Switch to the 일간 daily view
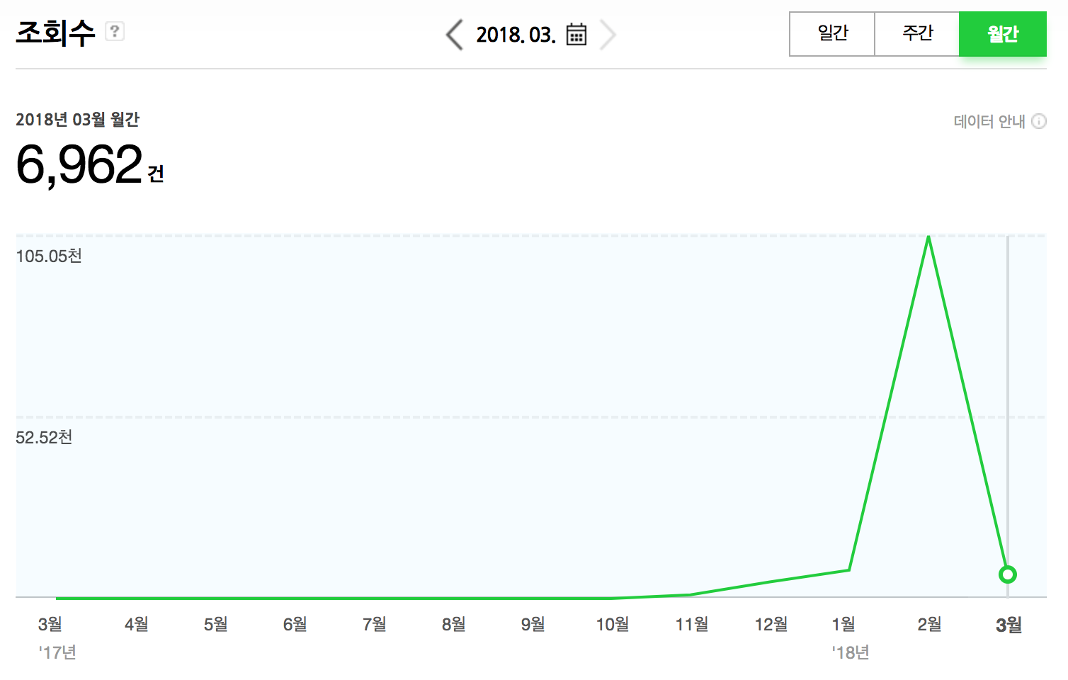Viewport: 1068px width, 680px height. 832,33
